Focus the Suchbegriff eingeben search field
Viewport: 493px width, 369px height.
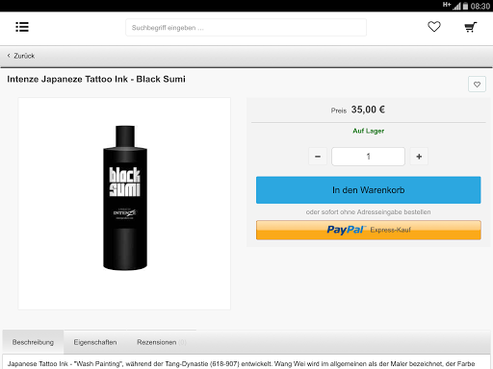[x=246, y=28]
